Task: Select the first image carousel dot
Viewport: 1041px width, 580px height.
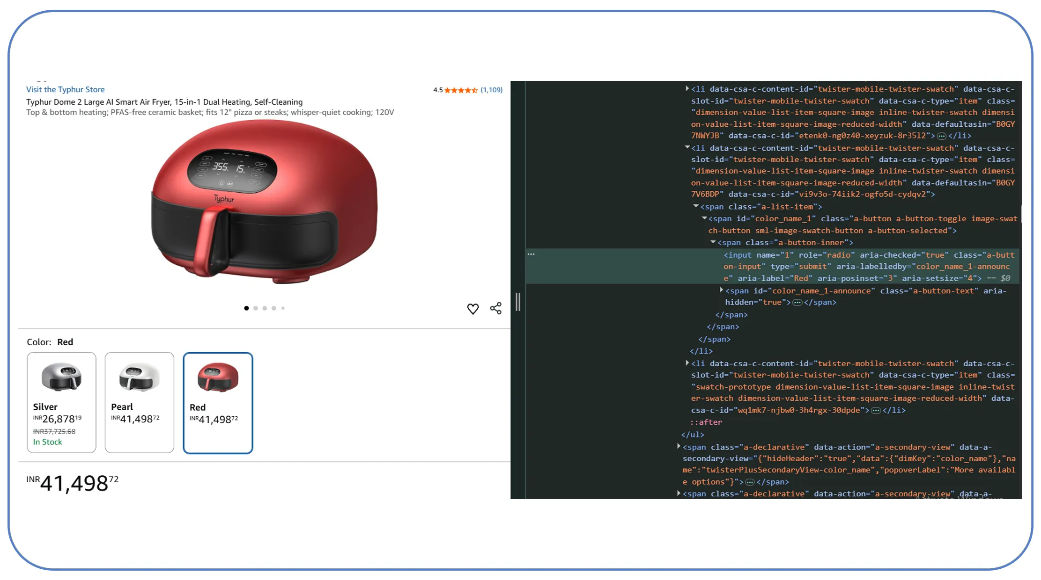Action: click(x=246, y=308)
